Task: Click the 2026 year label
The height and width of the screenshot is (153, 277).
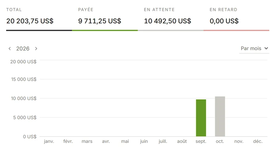Action: pos(23,49)
